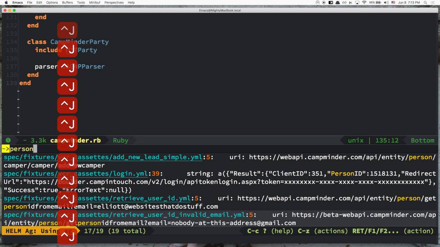Click the 3.3k buffer size in modeline
The width and height of the screenshot is (440, 247).
point(38,140)
